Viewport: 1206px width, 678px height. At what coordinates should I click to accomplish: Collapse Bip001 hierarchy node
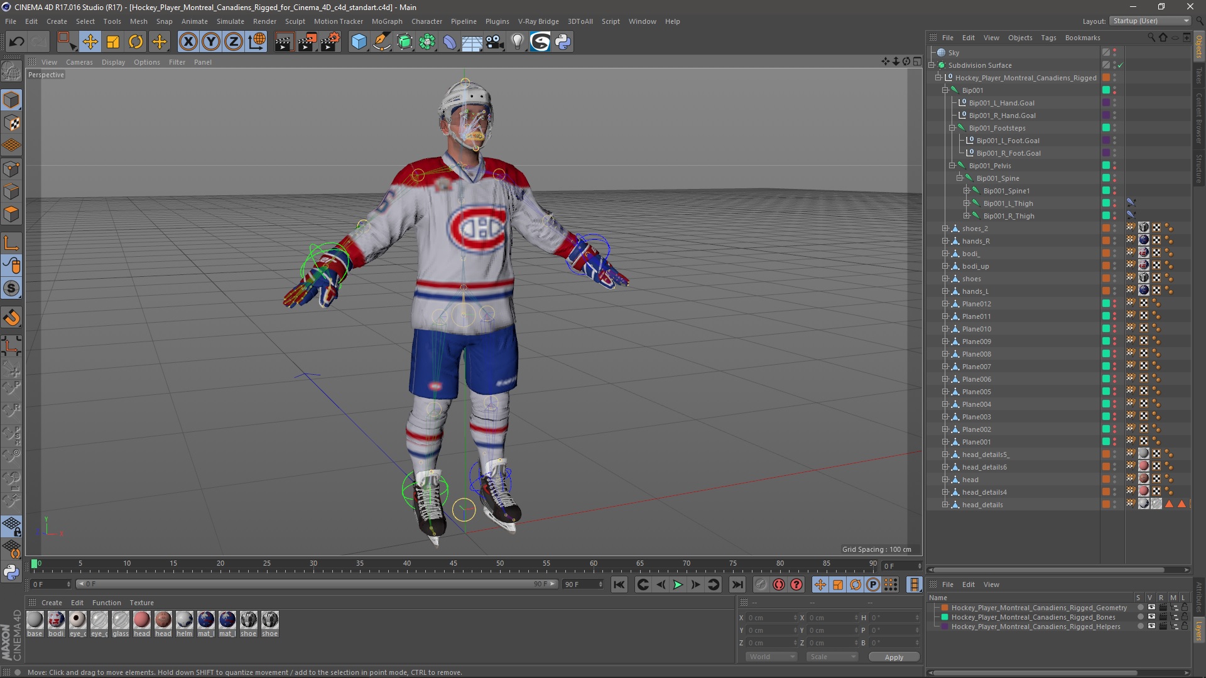945,90
